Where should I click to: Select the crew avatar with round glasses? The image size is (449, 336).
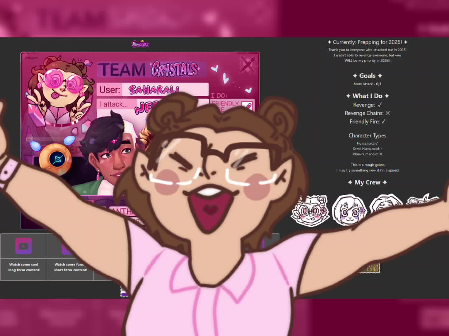click(x=310, y=210)
